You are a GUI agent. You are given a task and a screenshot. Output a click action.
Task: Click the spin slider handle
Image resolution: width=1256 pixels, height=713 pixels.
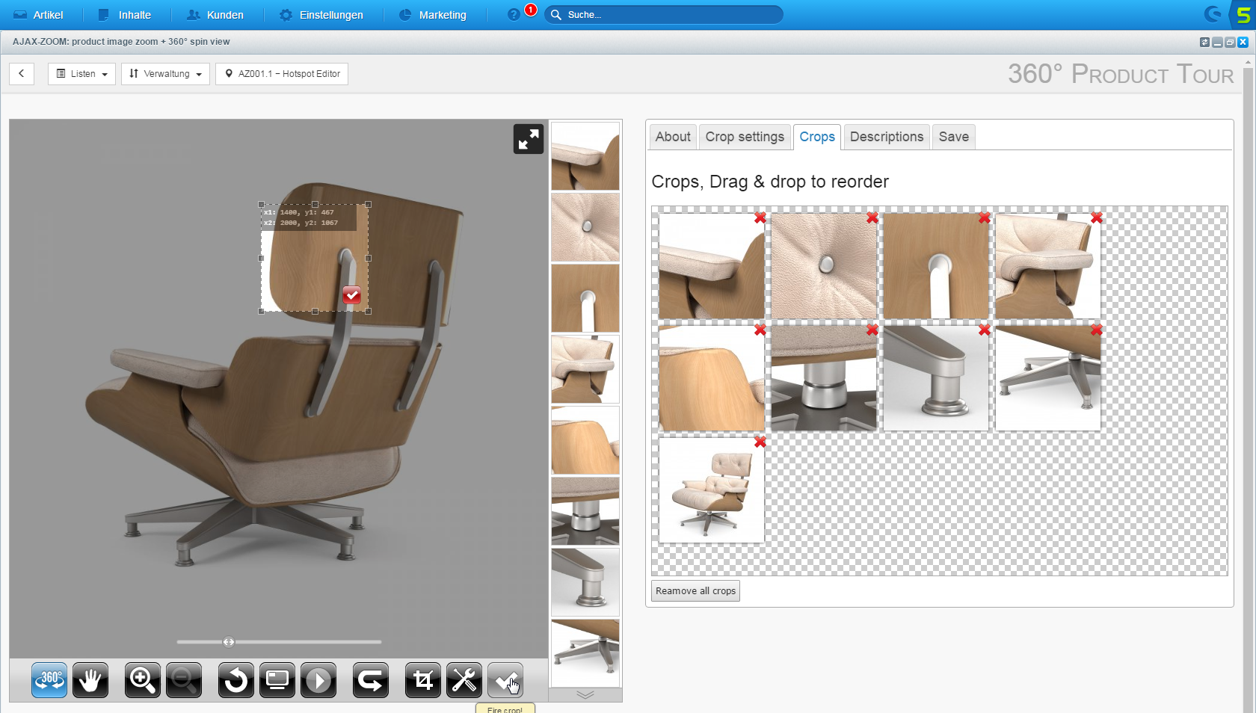click(229, 642)
